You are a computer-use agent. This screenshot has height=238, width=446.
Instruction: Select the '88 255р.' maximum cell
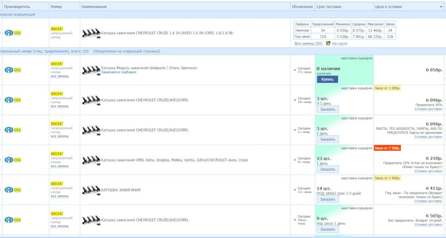374,37
